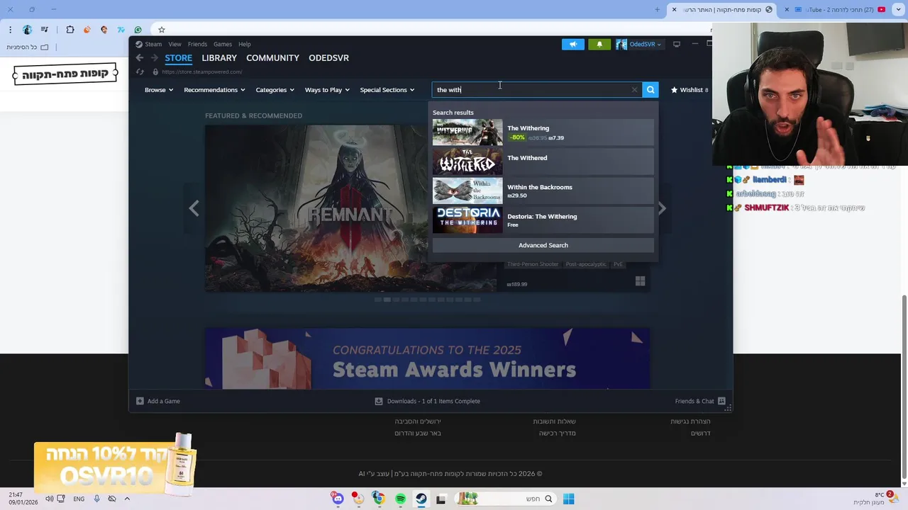
Task: Reload the Steam store page
Action: pyautogui.click(x=140, y=72)
